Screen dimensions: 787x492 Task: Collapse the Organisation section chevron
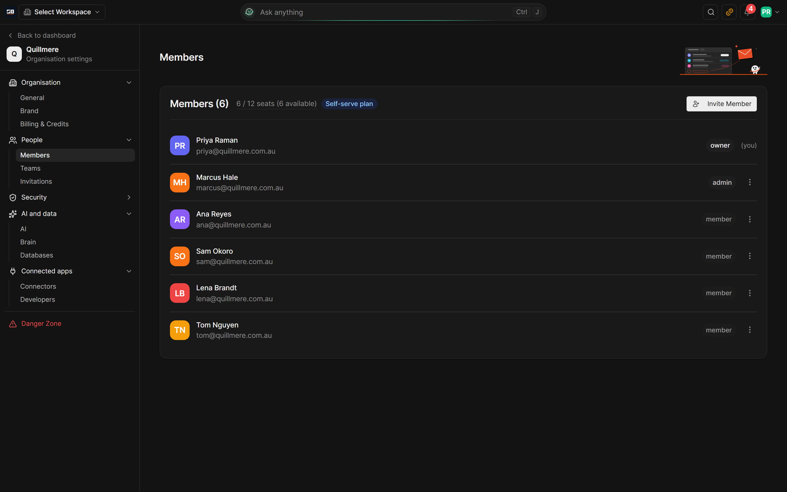[x=129, y=83]
